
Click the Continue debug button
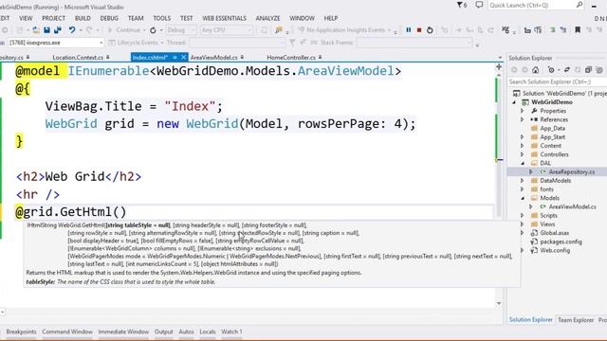coord(124,29)
